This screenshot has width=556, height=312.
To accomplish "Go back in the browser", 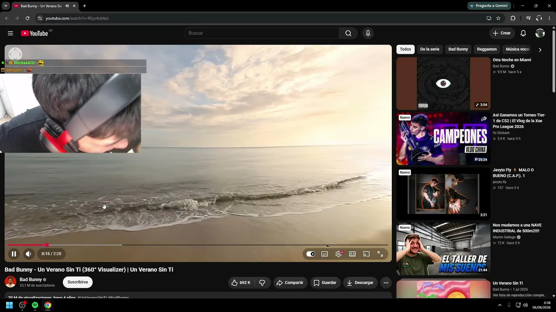I will coord(7,18).
